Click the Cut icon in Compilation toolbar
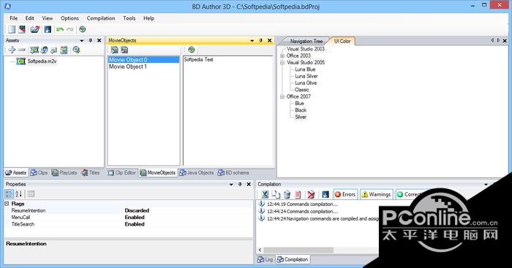This screenshot has width=512, height=268. (x=265, y=194)
